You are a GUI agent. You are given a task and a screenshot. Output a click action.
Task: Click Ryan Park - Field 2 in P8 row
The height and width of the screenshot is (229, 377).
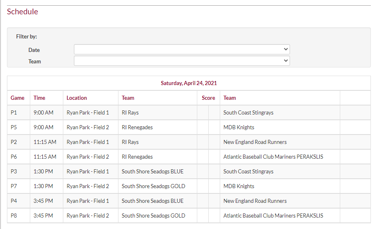pos(88,216)
